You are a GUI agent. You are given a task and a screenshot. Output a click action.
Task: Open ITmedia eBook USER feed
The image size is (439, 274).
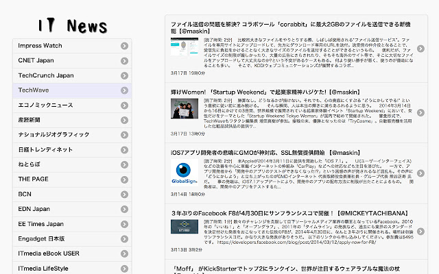[x=72, y=253]
